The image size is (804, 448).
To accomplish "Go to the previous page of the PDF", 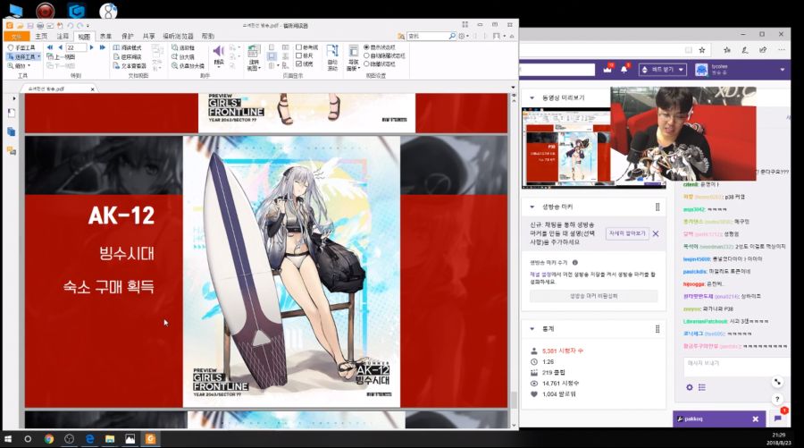I will click(60, 47).
